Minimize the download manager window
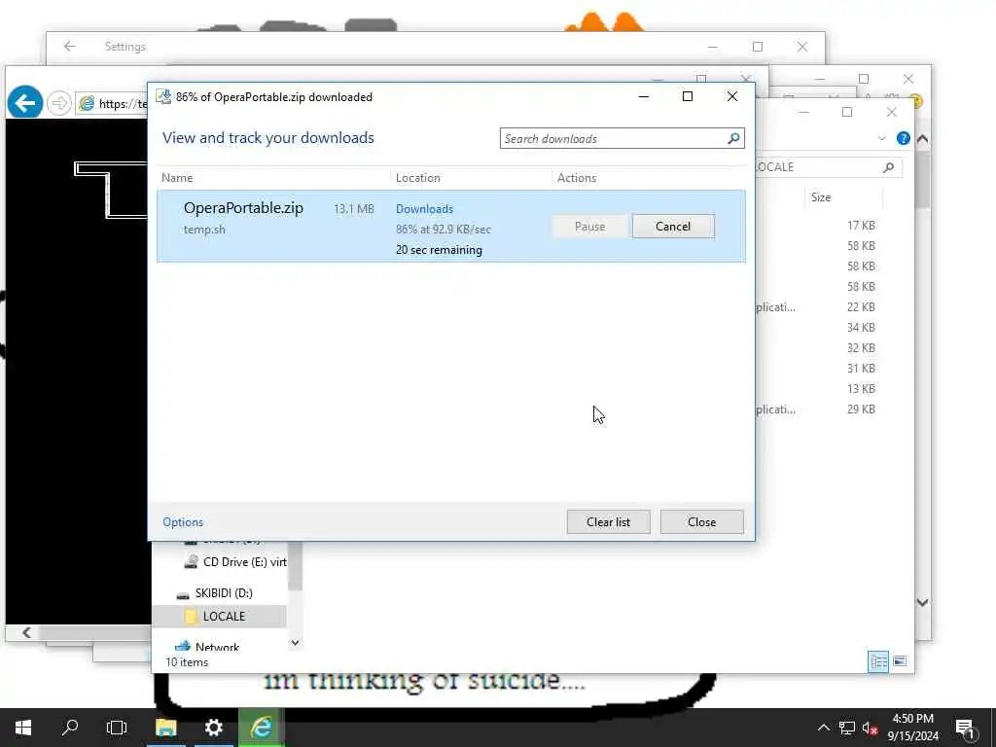The image size is (996, 747). point(644,96)
